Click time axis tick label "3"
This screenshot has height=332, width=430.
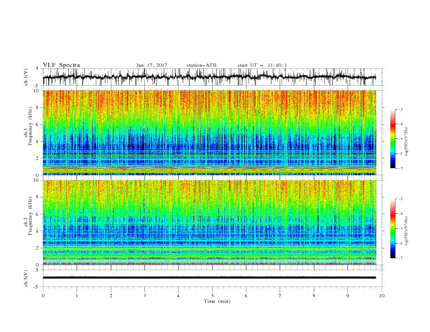[x=144, y=296]
